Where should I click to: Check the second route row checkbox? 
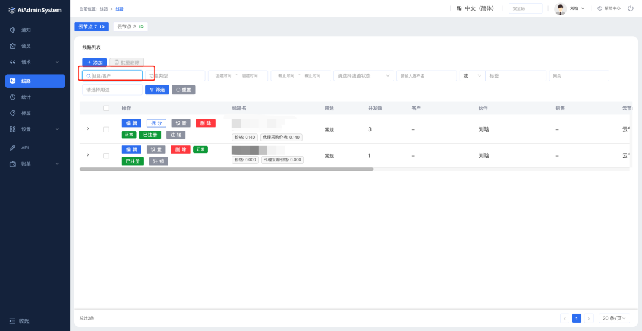tap(106, 155)
